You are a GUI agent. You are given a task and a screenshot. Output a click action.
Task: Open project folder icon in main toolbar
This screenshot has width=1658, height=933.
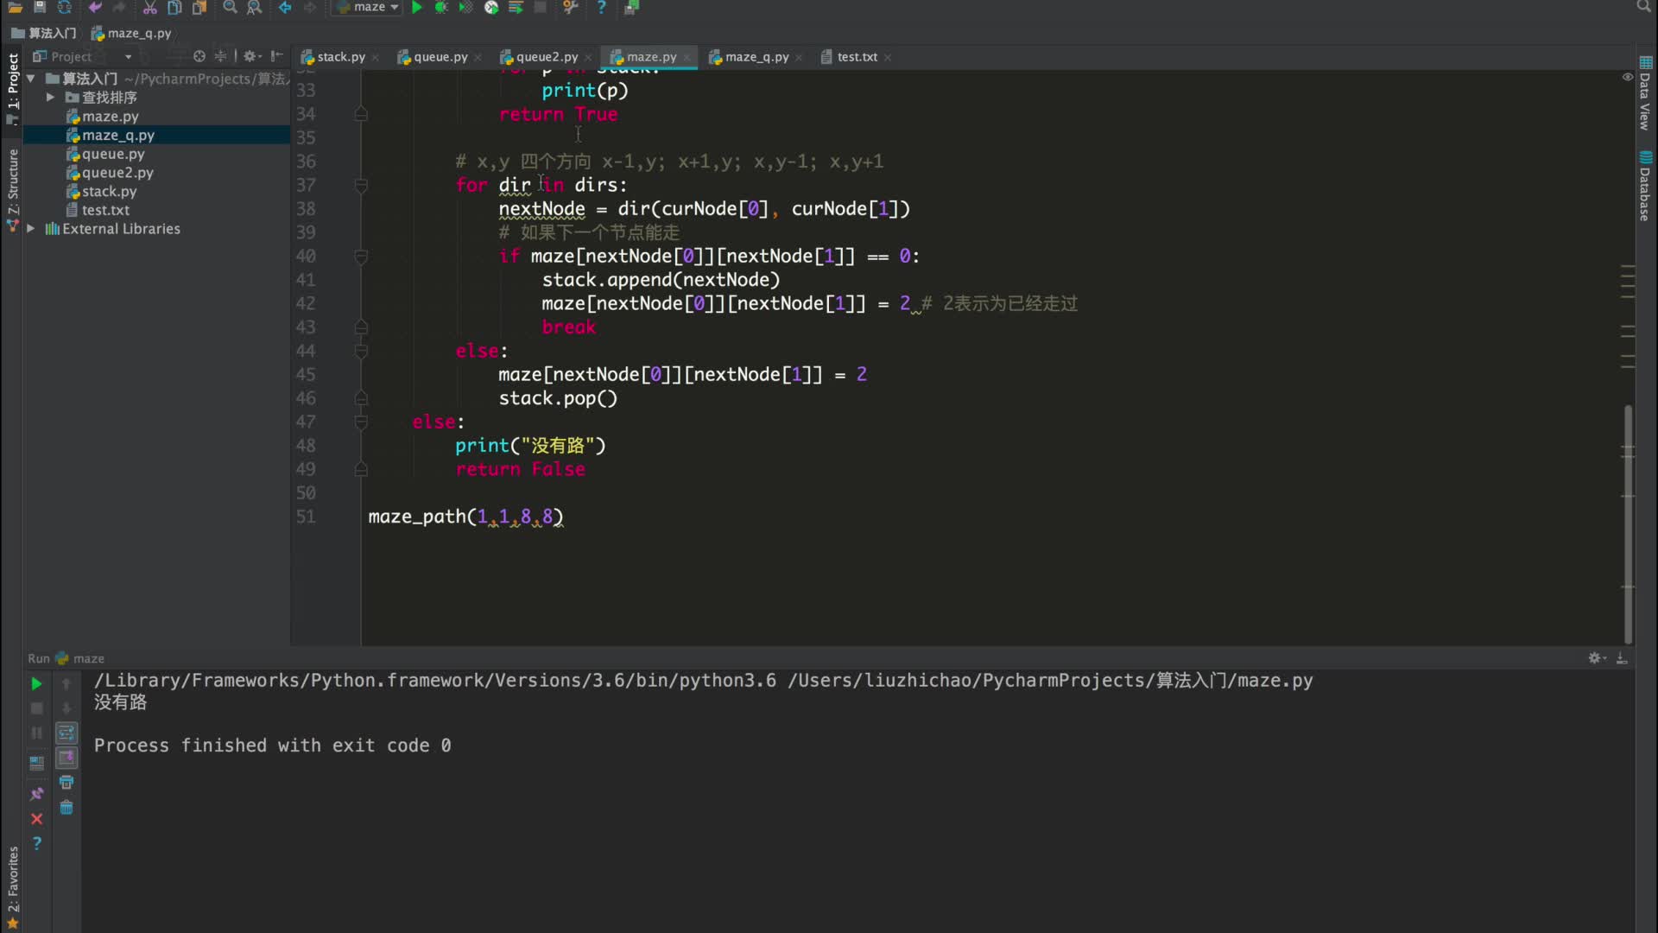tap(15, 7)
